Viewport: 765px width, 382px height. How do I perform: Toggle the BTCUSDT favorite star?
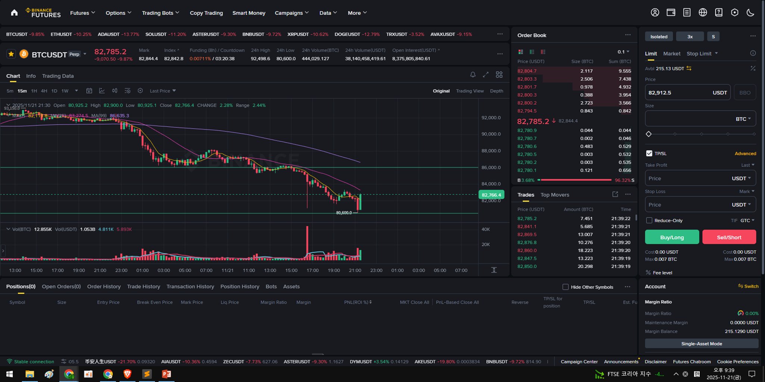[x=11, y=54]
